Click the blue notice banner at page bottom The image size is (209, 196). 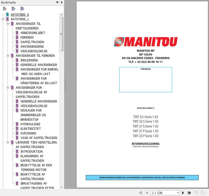[x=142, y=177]
